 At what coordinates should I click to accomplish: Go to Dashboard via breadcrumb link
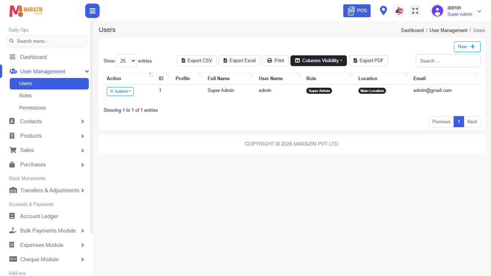[x=412, y=31]
